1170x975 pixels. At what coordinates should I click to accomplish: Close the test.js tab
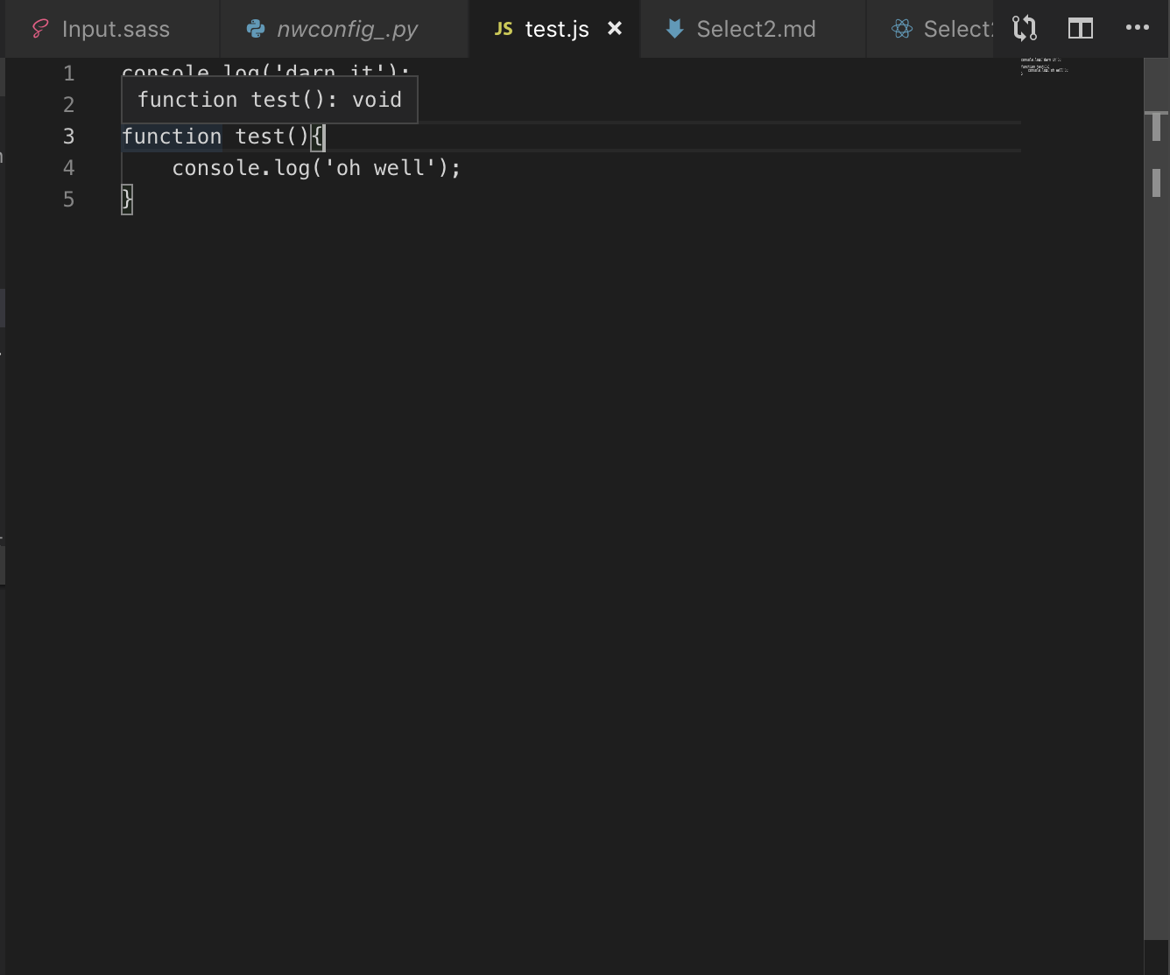615,29
